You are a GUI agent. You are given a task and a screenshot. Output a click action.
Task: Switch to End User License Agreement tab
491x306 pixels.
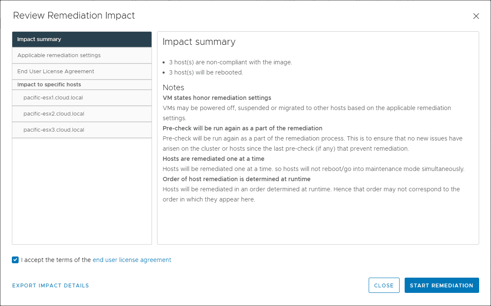coord(82,72)
